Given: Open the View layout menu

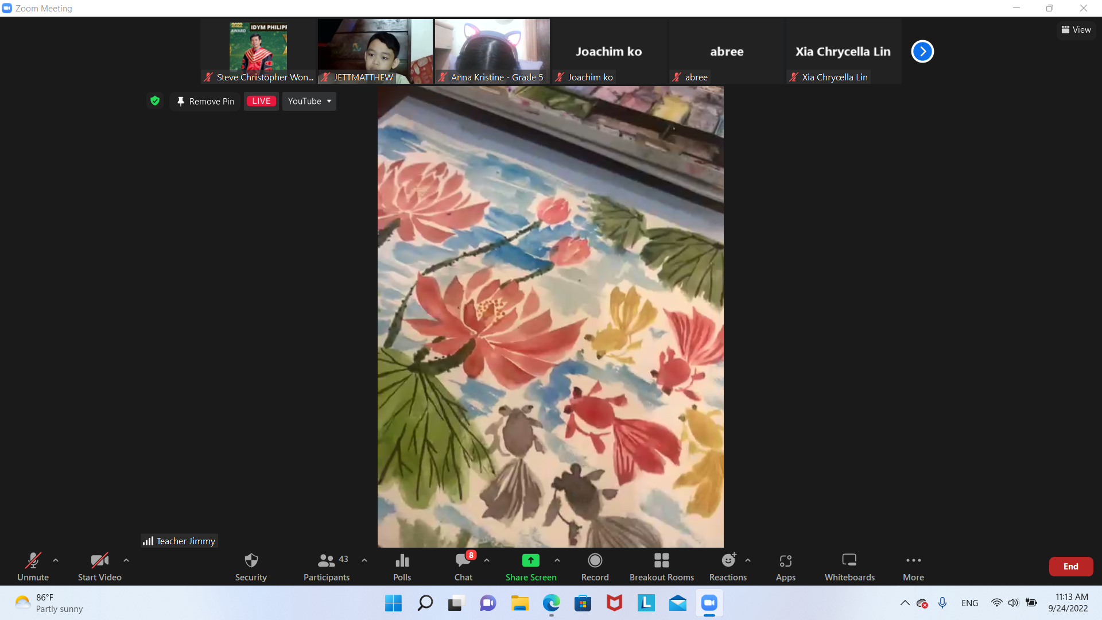Looking at the screenshot, I should coord(1076,30).
